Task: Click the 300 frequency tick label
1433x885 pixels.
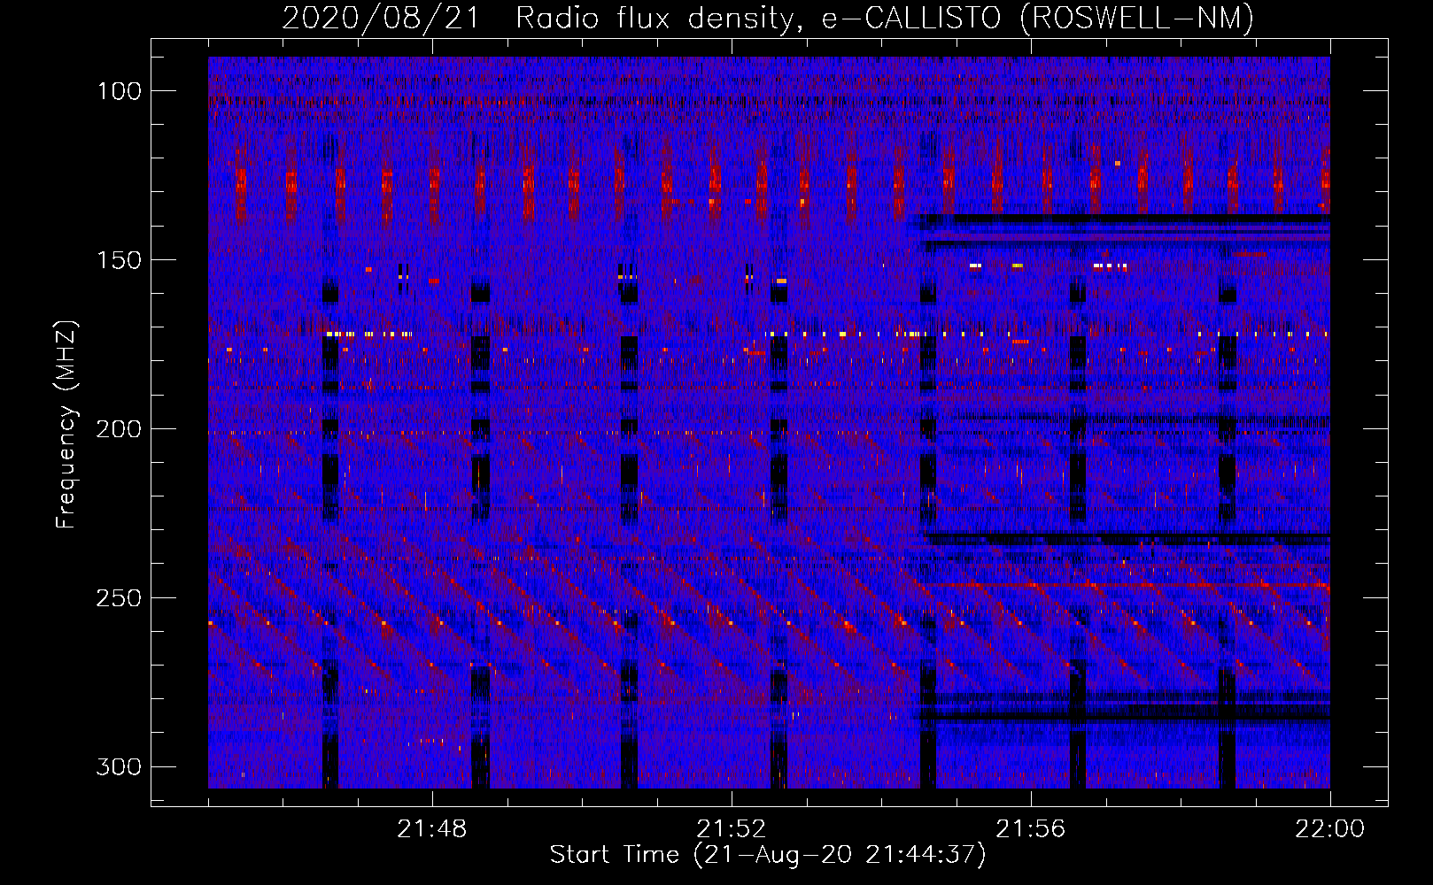Action: 119,766
